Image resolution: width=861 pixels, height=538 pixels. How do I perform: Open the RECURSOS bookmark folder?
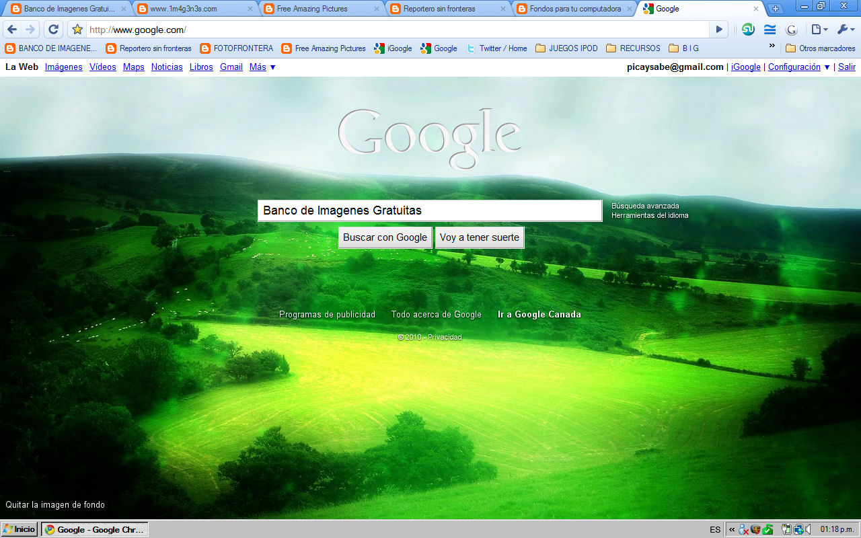click(x=633, y=48)
